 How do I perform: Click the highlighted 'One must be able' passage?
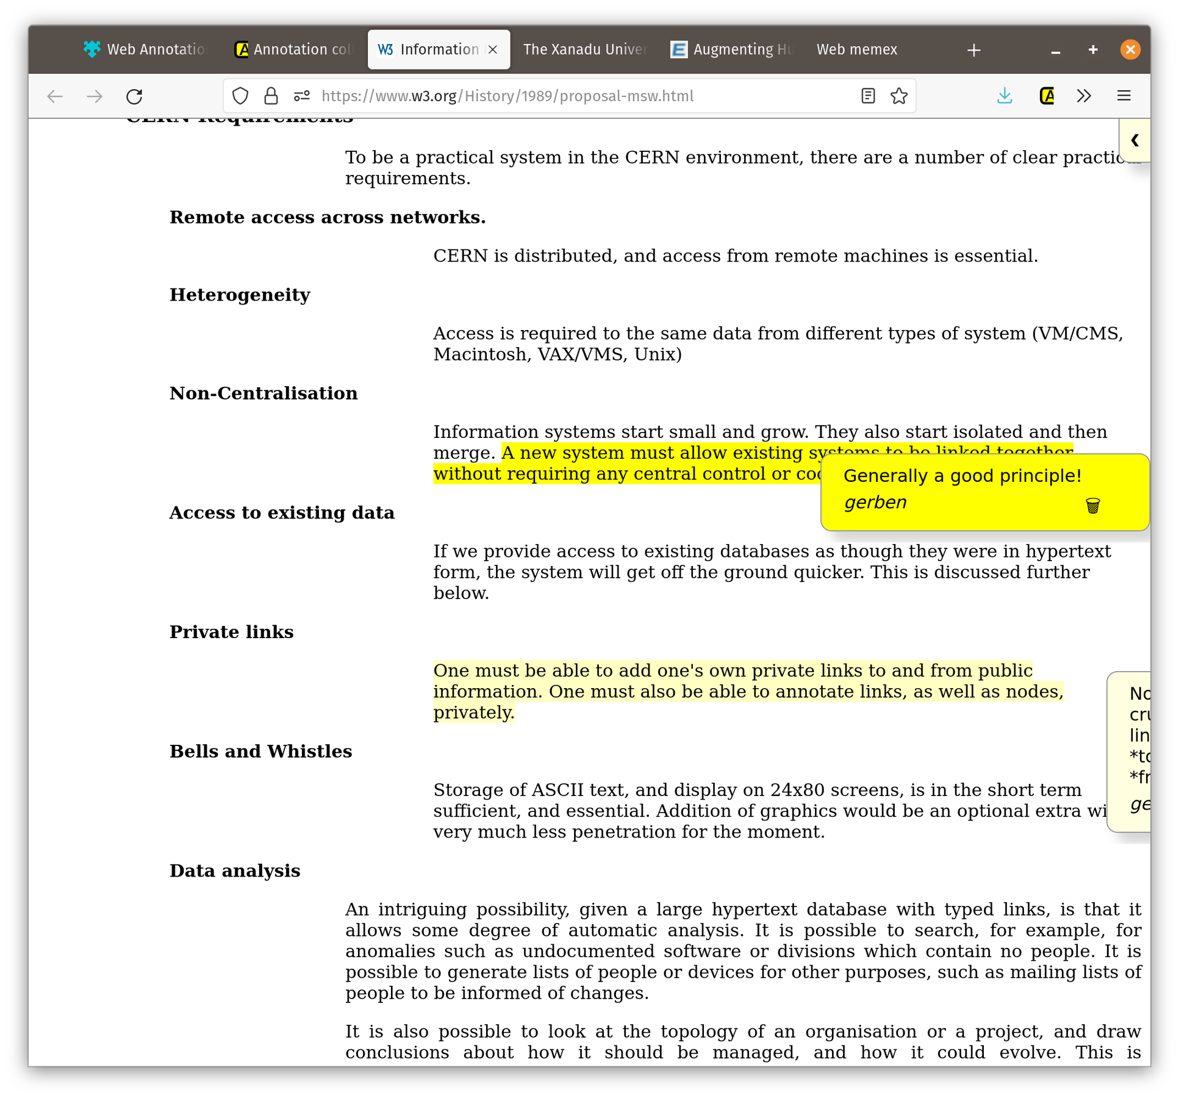pos(748,691)
